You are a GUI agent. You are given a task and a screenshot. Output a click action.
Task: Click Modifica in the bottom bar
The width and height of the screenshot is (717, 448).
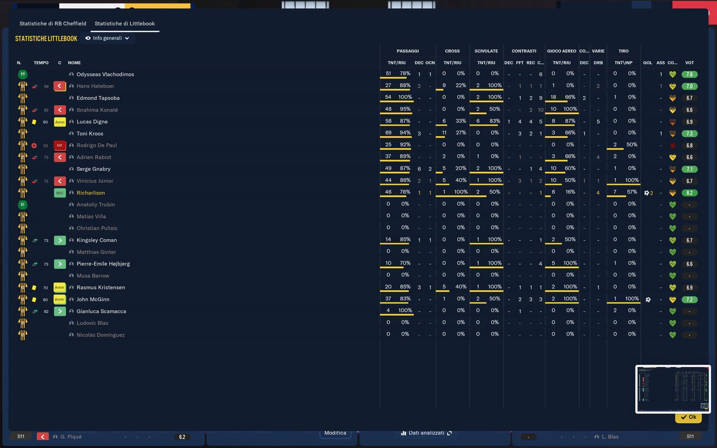point(335,433)
